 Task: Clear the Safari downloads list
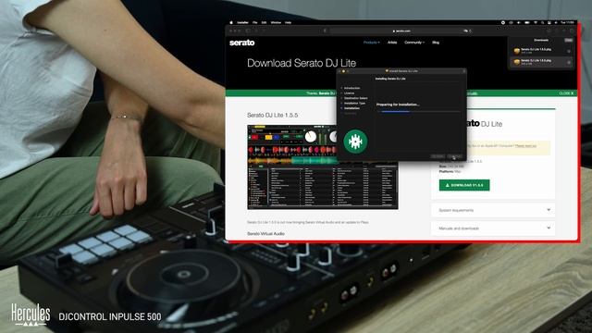tap(569, 40)
